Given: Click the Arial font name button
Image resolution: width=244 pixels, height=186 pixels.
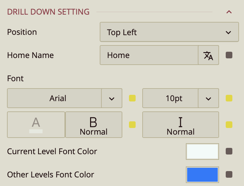Looking at the screenshot, I should click(54, 98).
